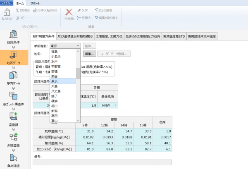The height and width of the screenshot is (169, 248).
Task: Collapse the 参照地名 combo box arrow
Action: point(78,46)
